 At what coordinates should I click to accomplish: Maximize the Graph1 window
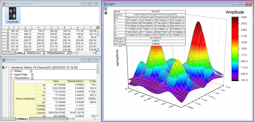pyautogui.click(x=242, y=4)
